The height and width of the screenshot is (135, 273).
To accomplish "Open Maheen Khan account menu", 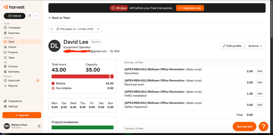I will (19, 126).
